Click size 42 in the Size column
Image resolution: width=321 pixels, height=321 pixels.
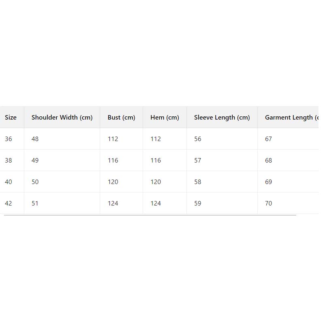click(x=9, y=203)
